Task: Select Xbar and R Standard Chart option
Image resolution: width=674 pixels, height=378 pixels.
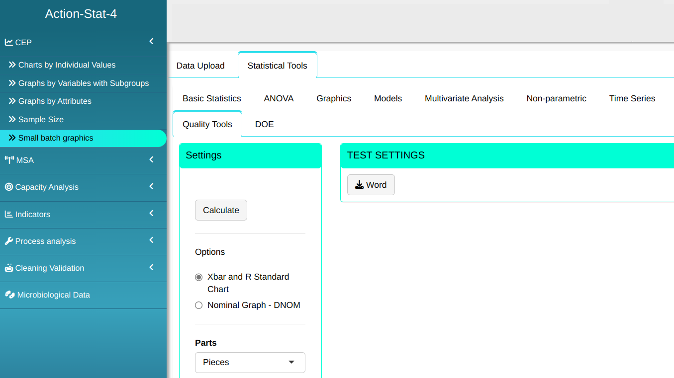Action: (x=199, y=277)
